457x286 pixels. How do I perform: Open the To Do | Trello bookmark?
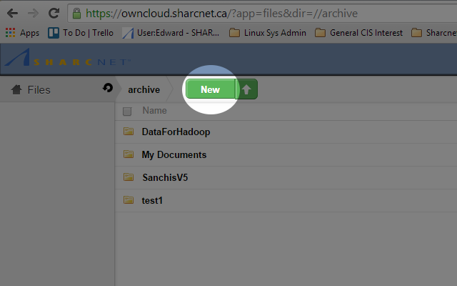[81, 32]
